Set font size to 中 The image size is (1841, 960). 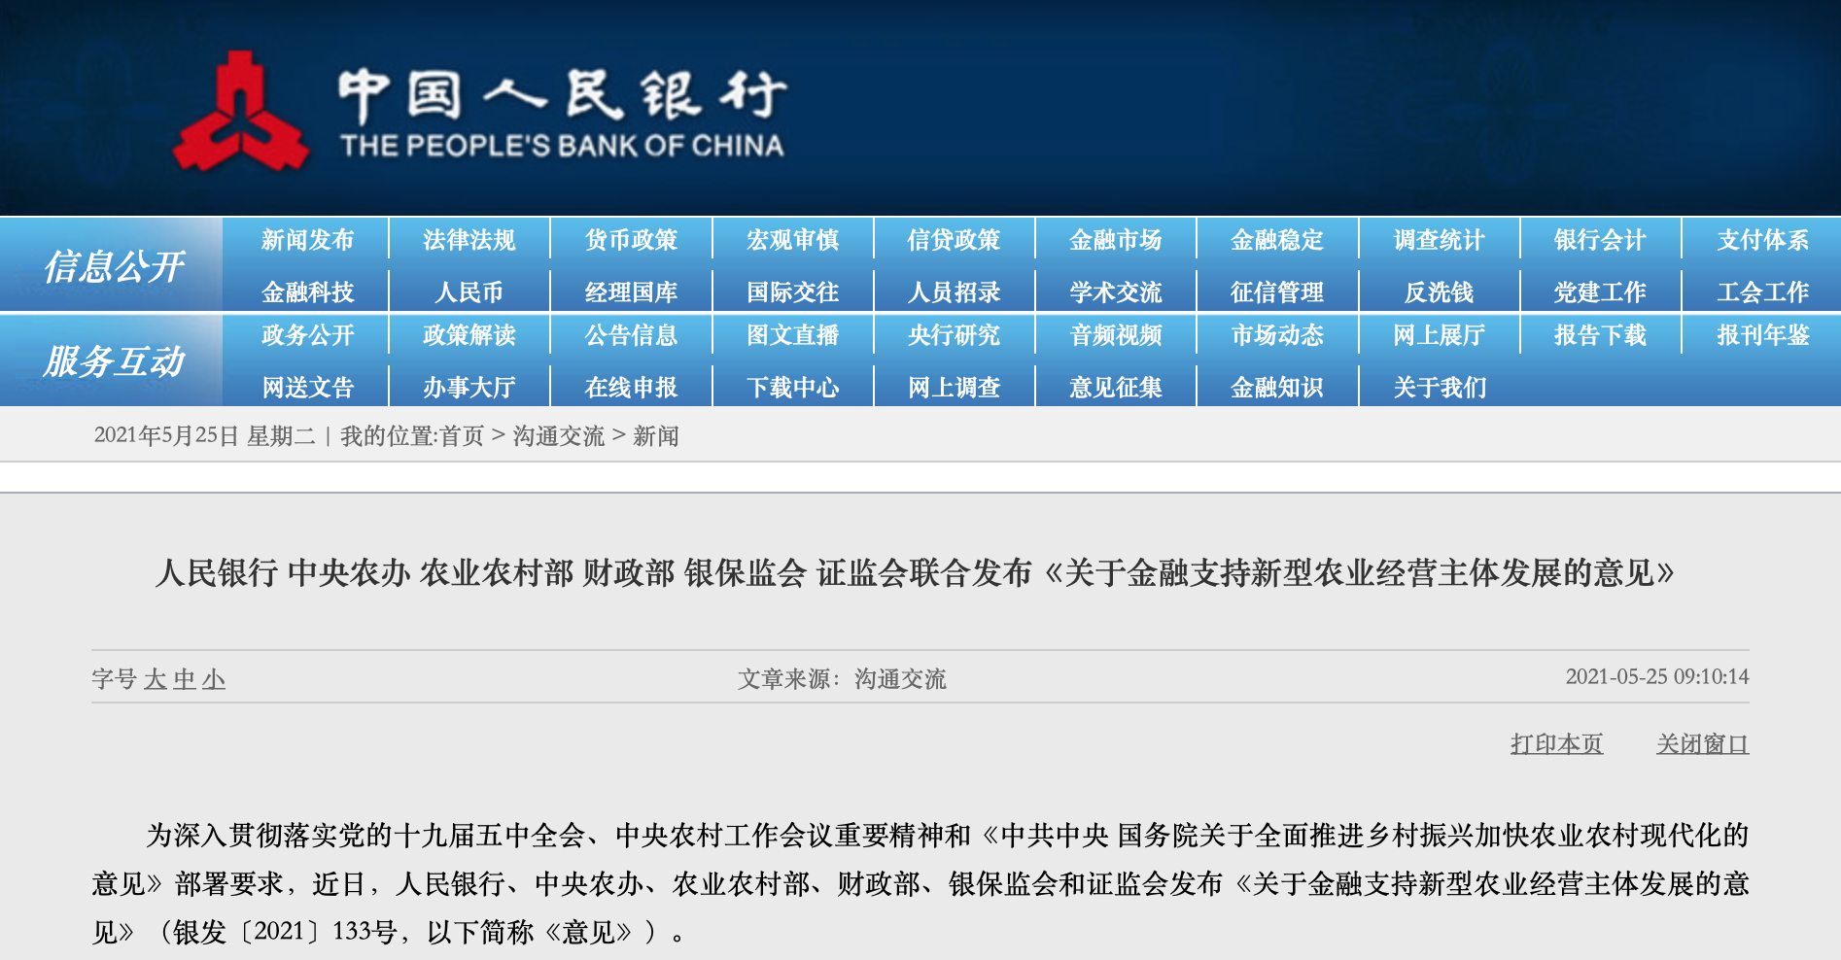click(x=184, y=679)
